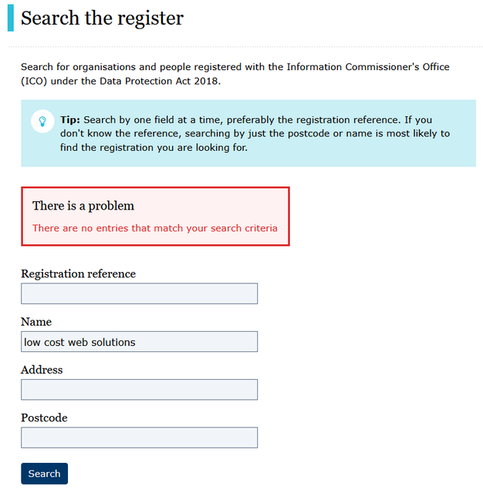Click the red 'no entries that match' error message
The height and width of the screenshot is (493, 483).
click(155, 228)
